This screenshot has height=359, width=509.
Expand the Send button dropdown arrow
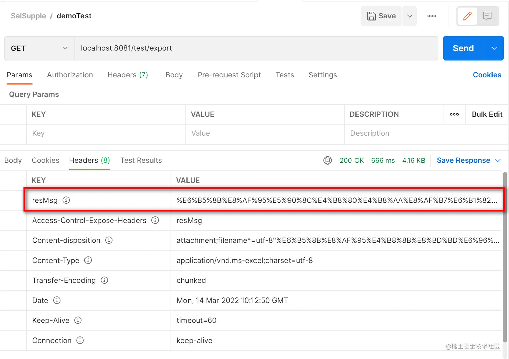(494, 48)
